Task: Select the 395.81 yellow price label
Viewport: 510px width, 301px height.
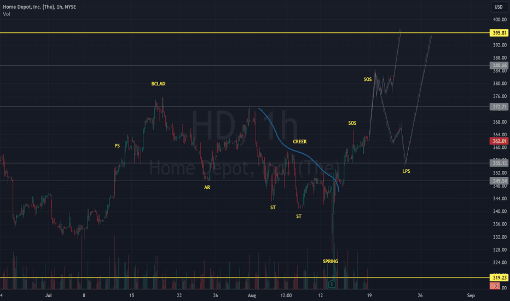Action: tap(499, 33)
